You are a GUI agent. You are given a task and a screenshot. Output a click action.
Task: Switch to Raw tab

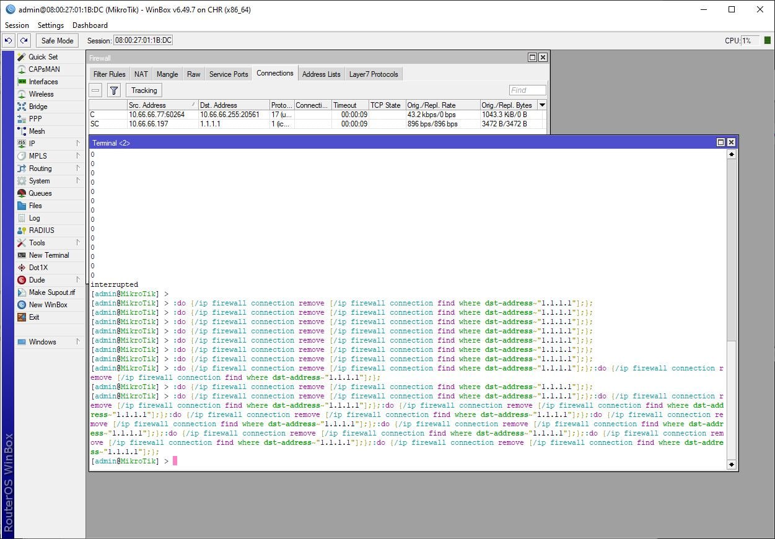click(x=194, y=74)
